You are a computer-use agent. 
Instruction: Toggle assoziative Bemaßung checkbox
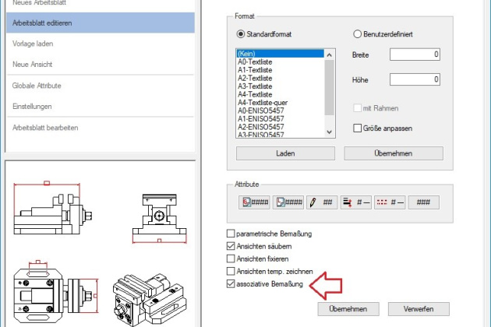[x=230, y=284]
